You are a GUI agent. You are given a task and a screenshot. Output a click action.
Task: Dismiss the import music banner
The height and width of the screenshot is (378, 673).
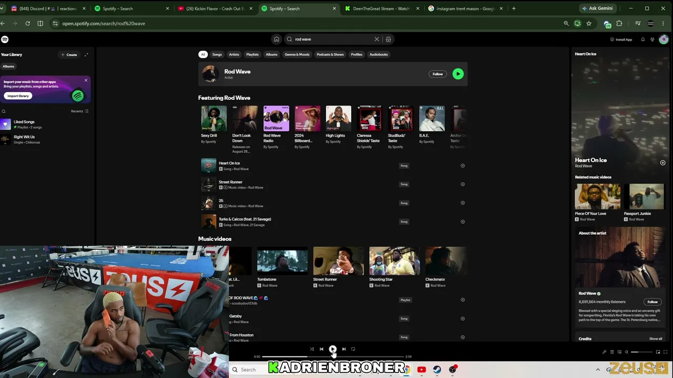coord(86,80)
